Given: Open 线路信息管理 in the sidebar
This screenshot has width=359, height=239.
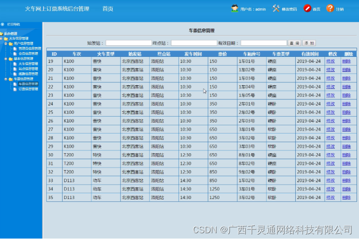Looking at the screenshot, I should (28, 74).
